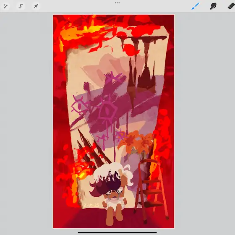Switch to the Smudge finger tool
The image size is (235, 235).
[213, 6]
